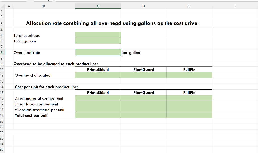
Task: Click 'Cost per unit for each product line:' heading
Action: [46, 87]
